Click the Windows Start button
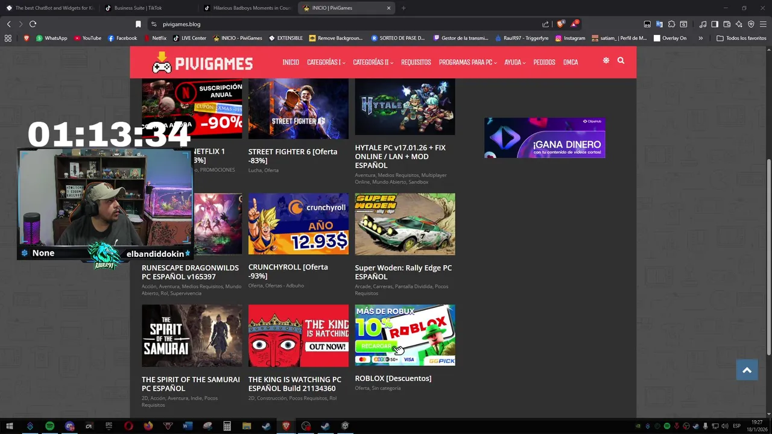 tap(10, 426)
